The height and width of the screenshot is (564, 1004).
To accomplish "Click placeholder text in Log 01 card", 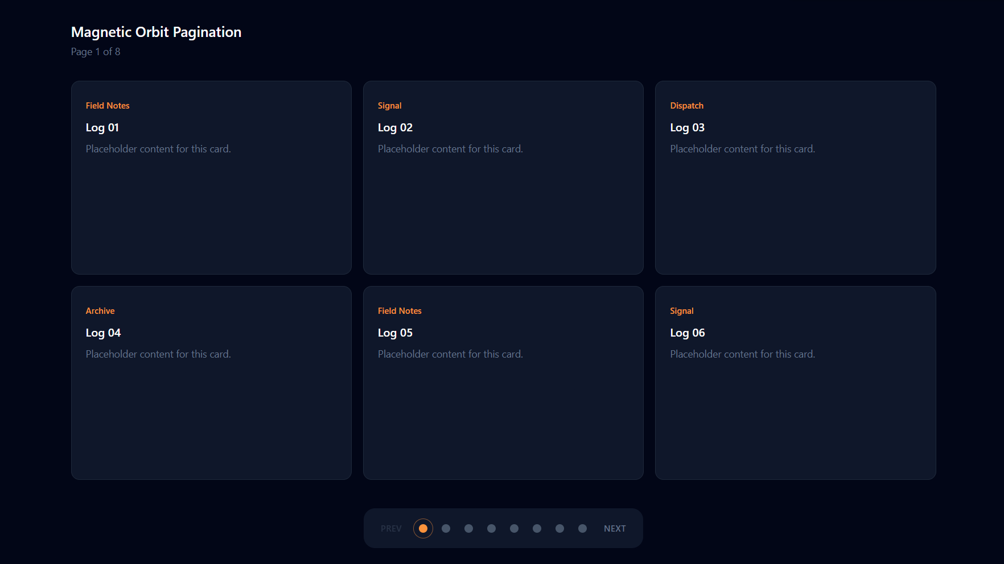I will coord(158,149).
